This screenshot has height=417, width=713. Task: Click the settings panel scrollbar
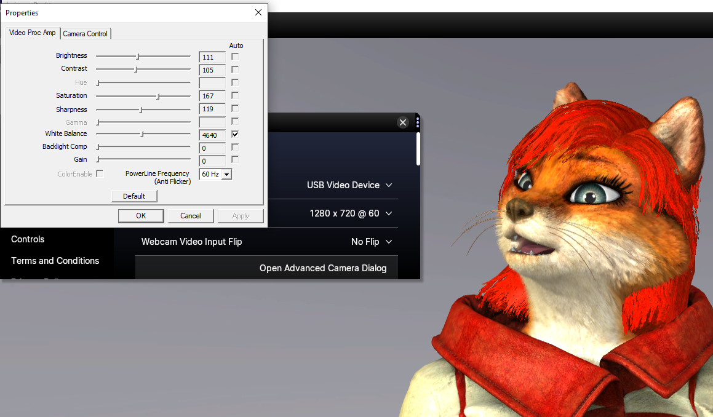click(418, 149)
